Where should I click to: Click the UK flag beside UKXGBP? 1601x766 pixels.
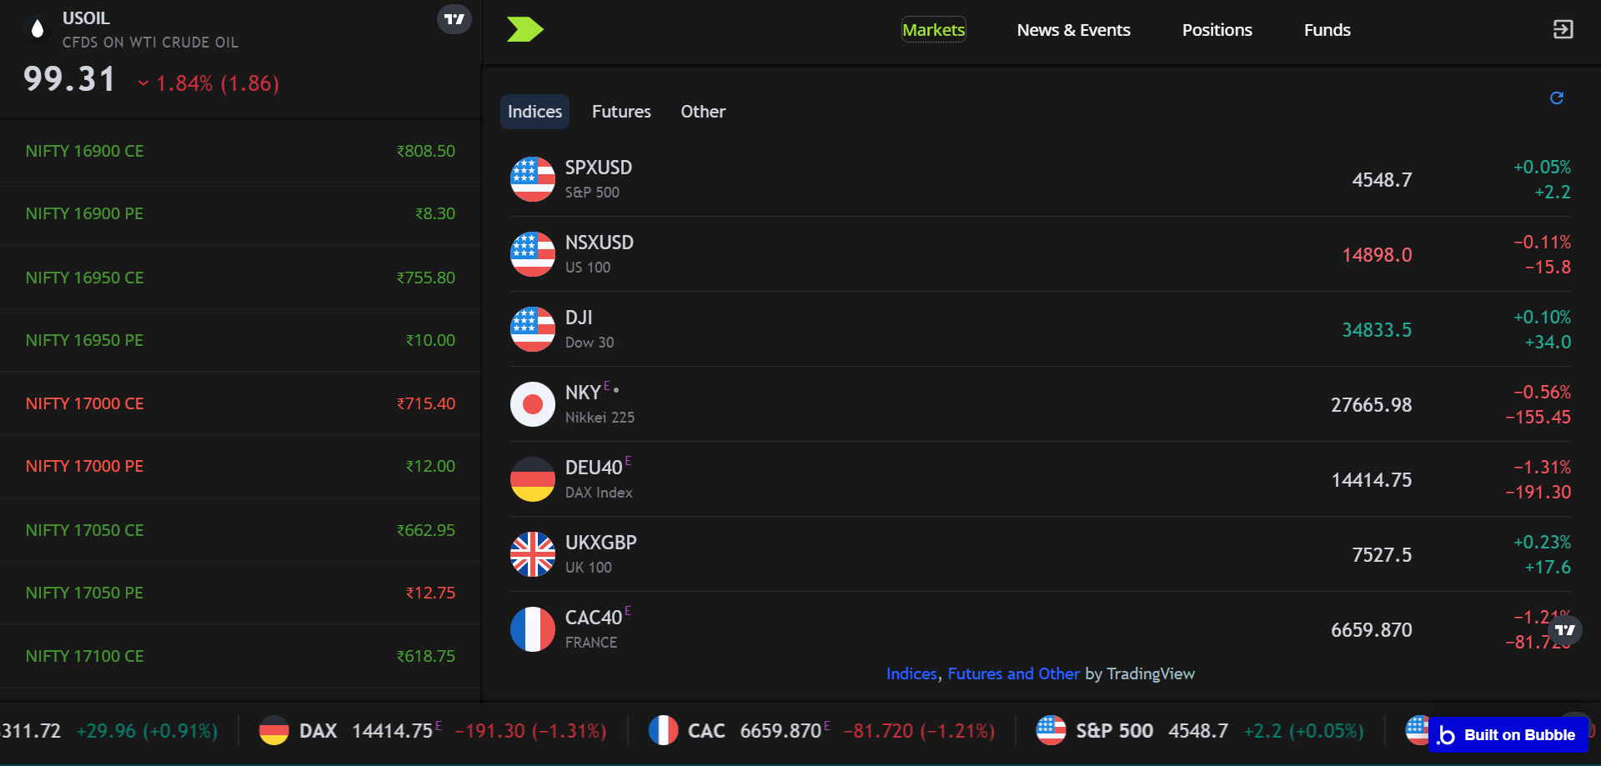click(x=533, y=554)
